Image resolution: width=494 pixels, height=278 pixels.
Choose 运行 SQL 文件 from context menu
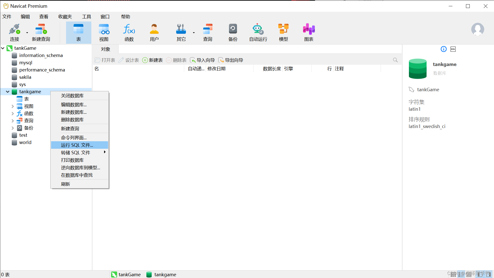click(x=77, y=145)
